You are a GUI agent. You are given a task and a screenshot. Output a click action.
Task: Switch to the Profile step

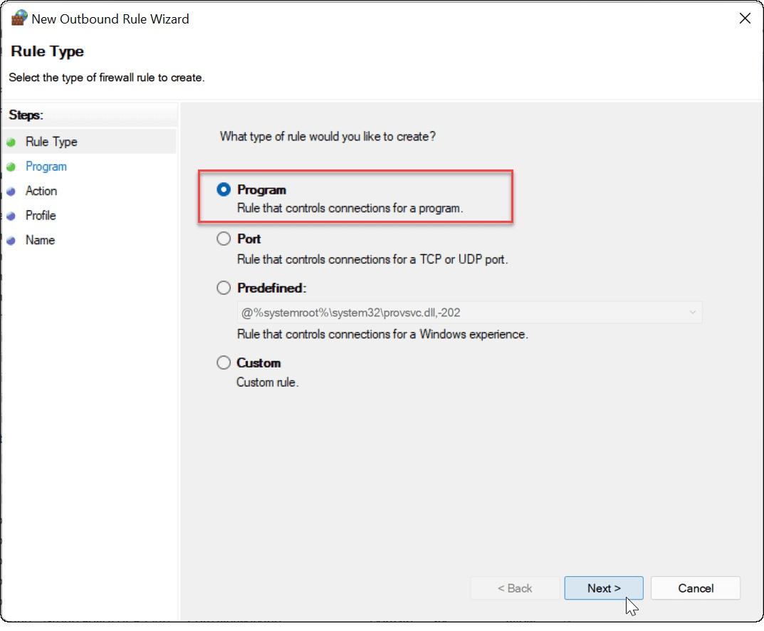(41, 216)
